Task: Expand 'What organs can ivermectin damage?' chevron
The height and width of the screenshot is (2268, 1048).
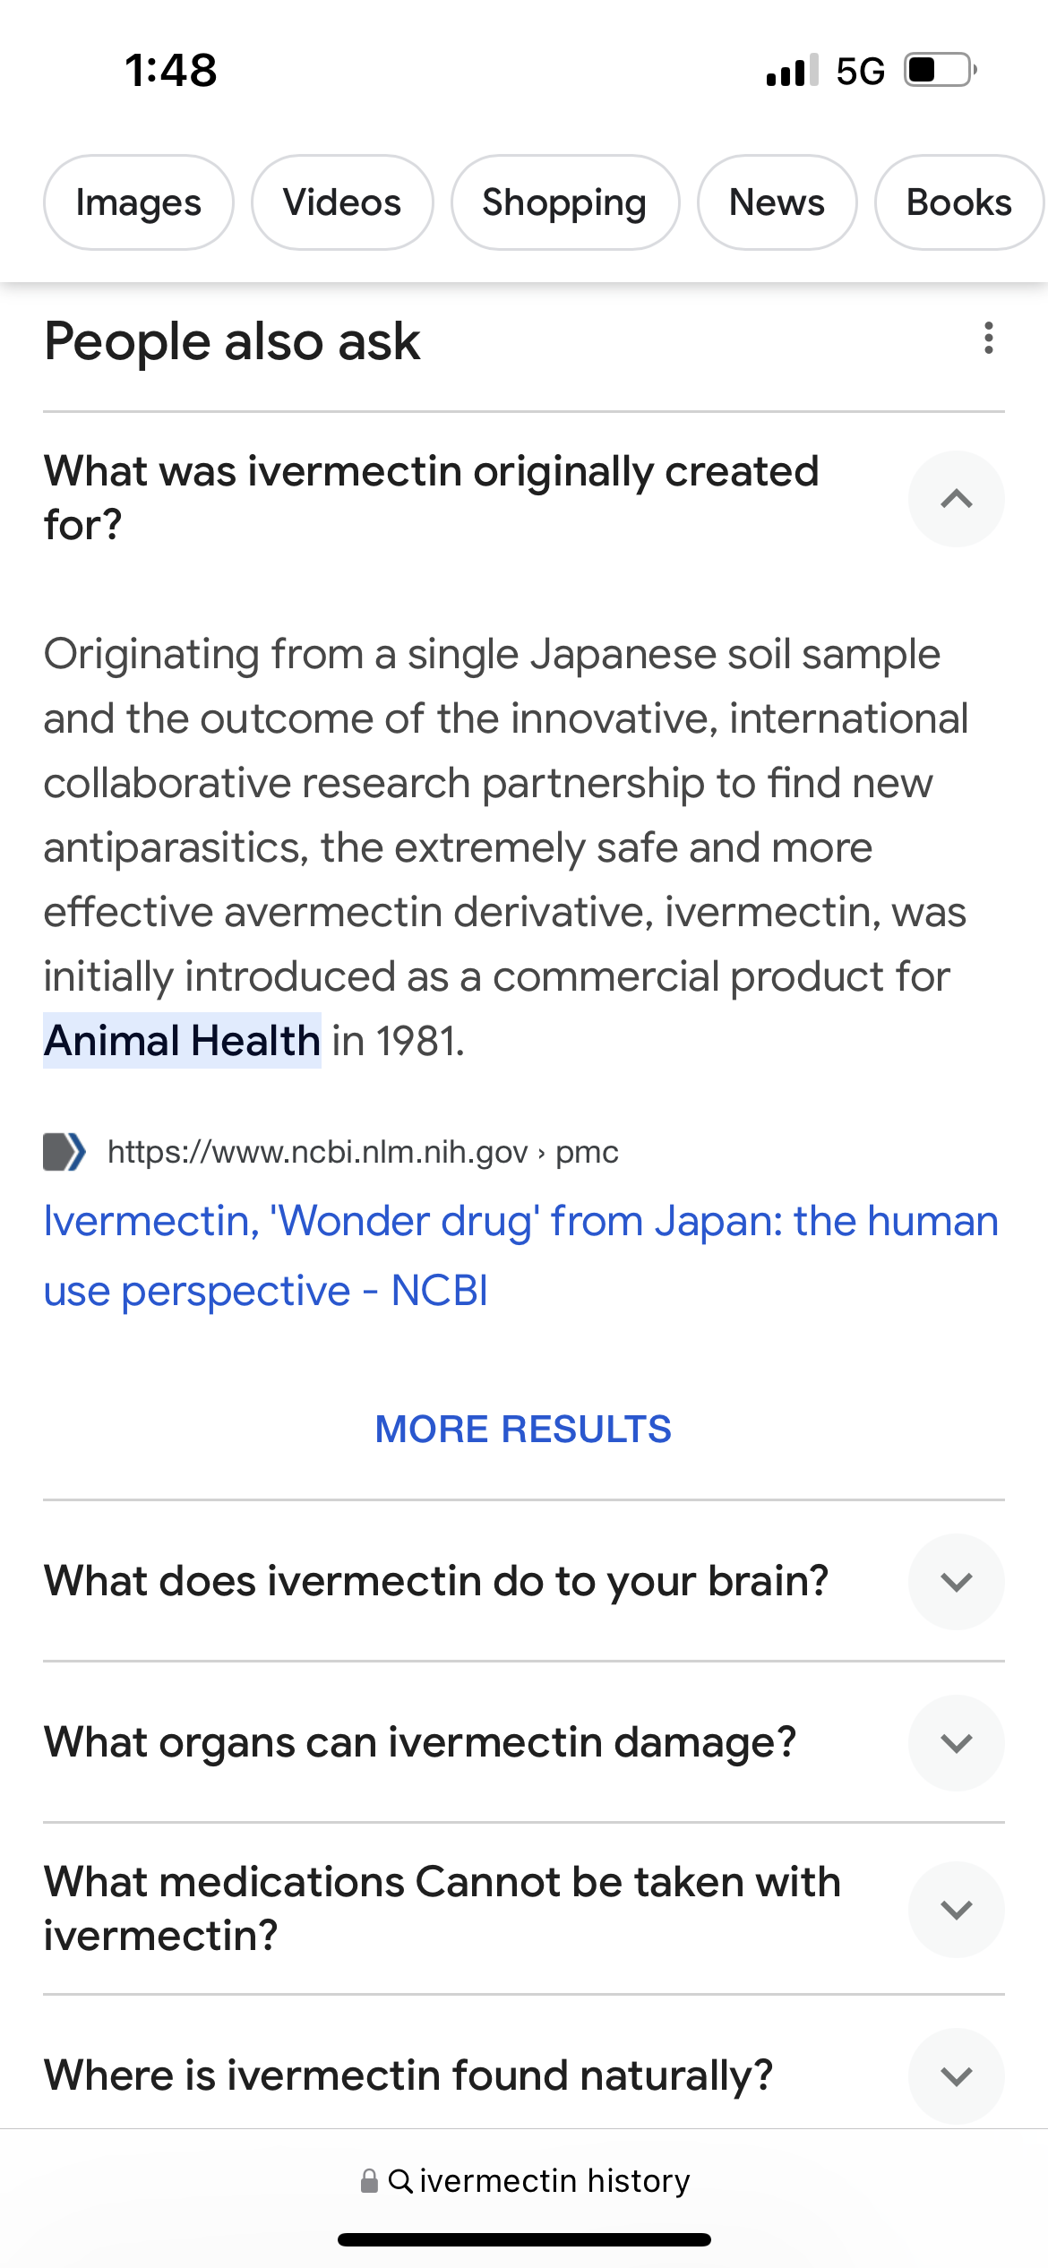Action: point(957,1743)
